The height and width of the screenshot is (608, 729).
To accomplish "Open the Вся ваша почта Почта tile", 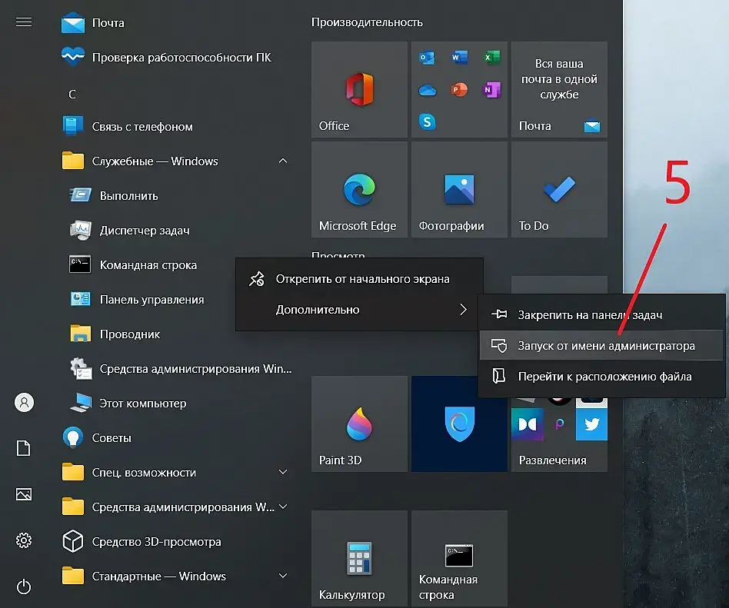I will click(x=559, y=89).
